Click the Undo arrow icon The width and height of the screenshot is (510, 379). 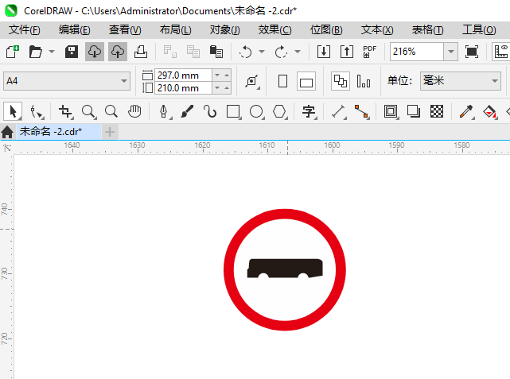[246, 52]
